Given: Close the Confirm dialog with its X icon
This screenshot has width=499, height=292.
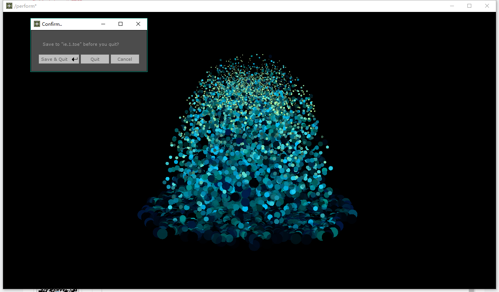Looking at the screenshot, I should pyautogui.click(x=138, y=23).
